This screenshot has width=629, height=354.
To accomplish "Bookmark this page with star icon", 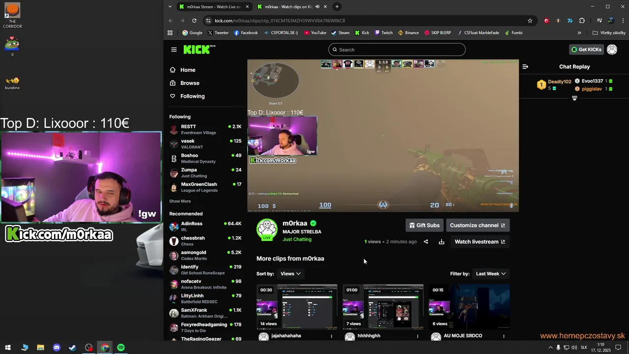I will point(530,21).
